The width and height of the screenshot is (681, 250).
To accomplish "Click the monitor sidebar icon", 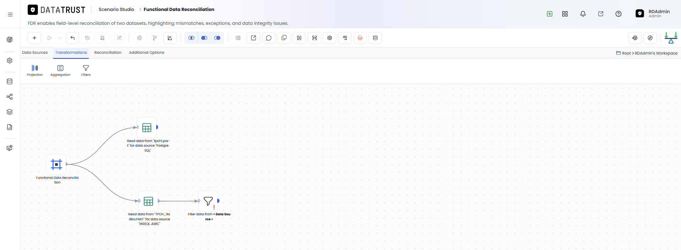I will pos(10,148).
